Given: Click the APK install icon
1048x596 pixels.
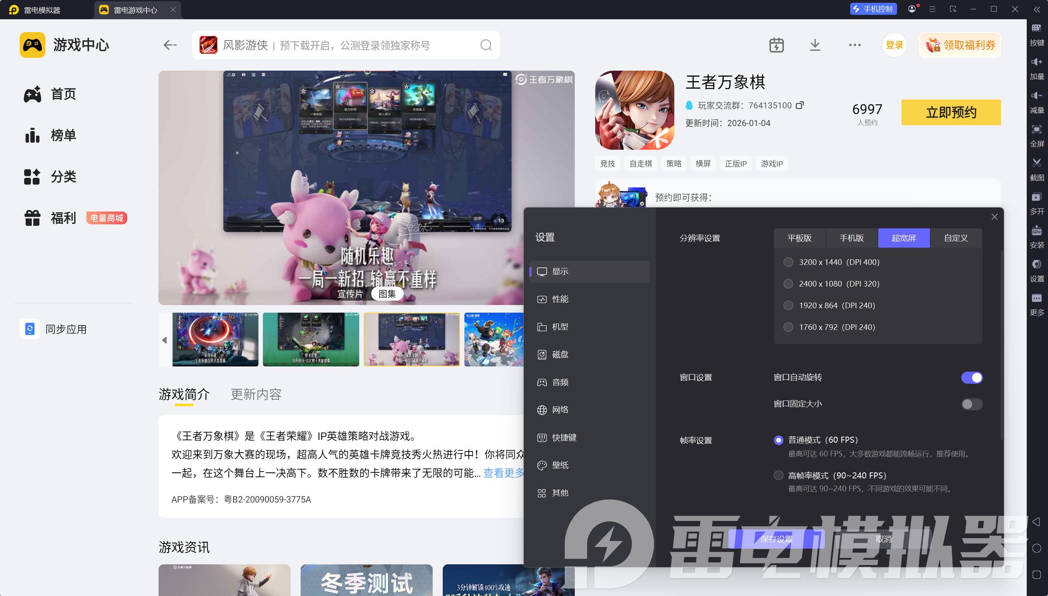Looking at the screenshot, I should 1036,230.
